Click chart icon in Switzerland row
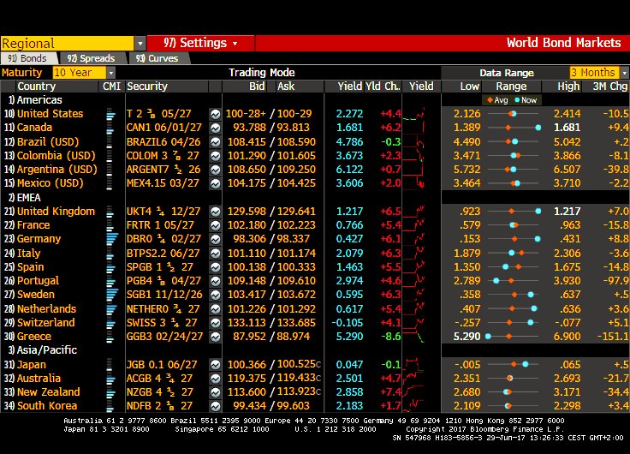Screen dimensions: 630x454 [x=216, y=323]
